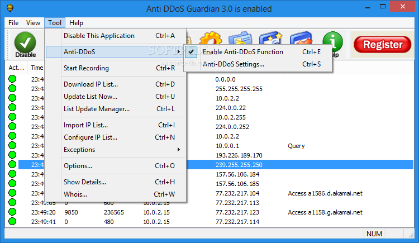Select the 224.0.0.22 address cell
The width and height of the screenshot is (419, 243).
click(x=231, y=108)
